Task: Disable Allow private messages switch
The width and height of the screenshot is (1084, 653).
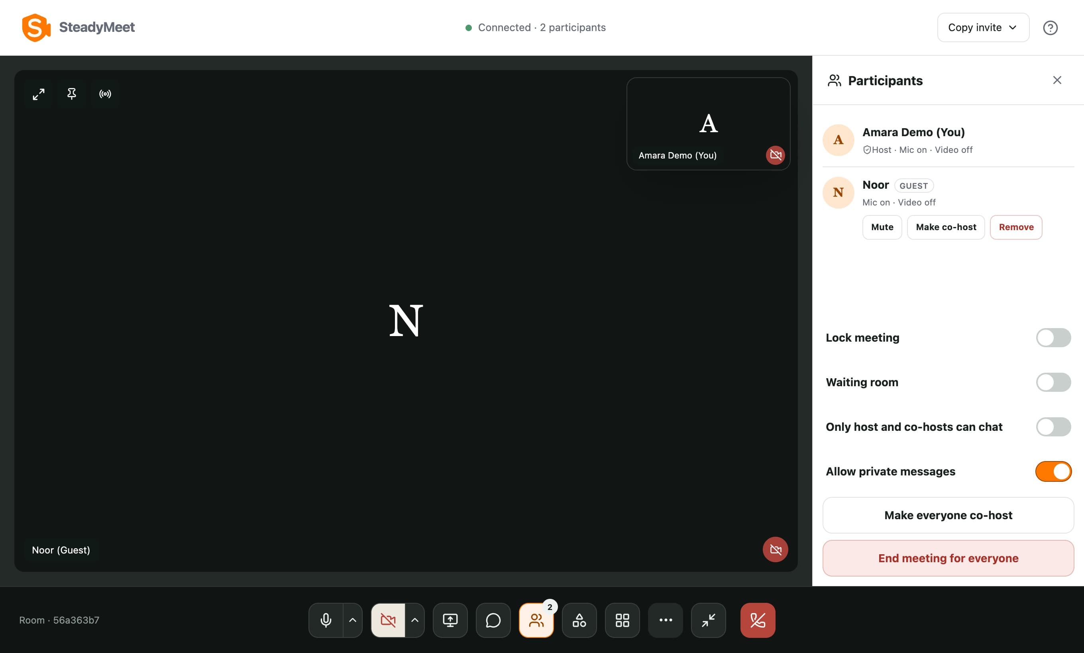Action: coord(1053,471)
